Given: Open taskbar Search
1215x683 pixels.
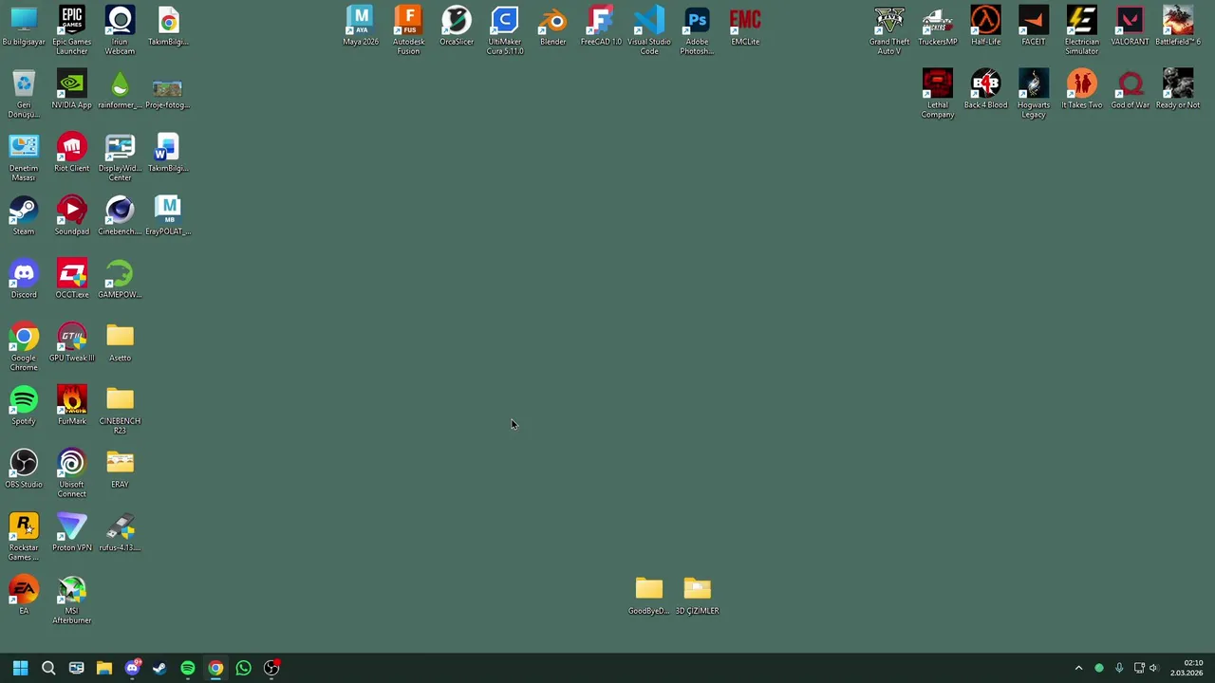Looking at the screenshot, I should (48, 668).
